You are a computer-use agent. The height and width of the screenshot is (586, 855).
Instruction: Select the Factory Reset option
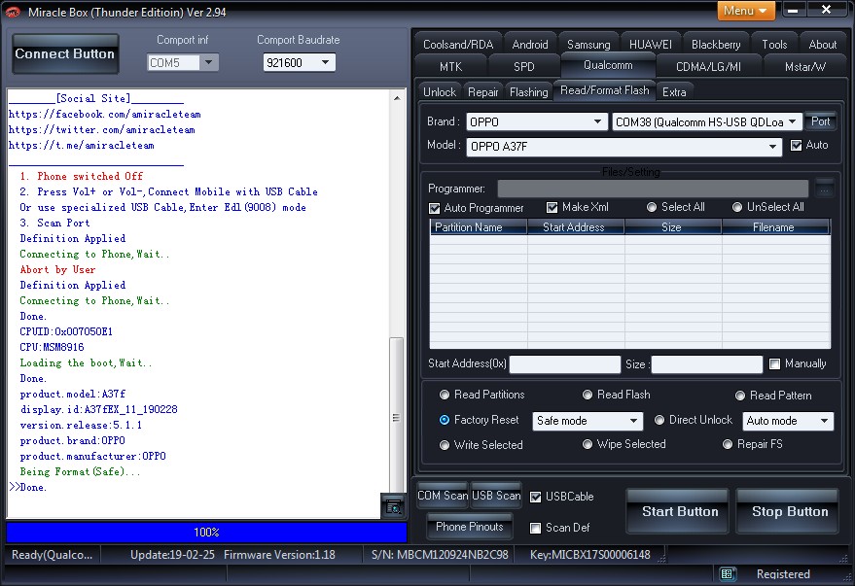(445, 420)
